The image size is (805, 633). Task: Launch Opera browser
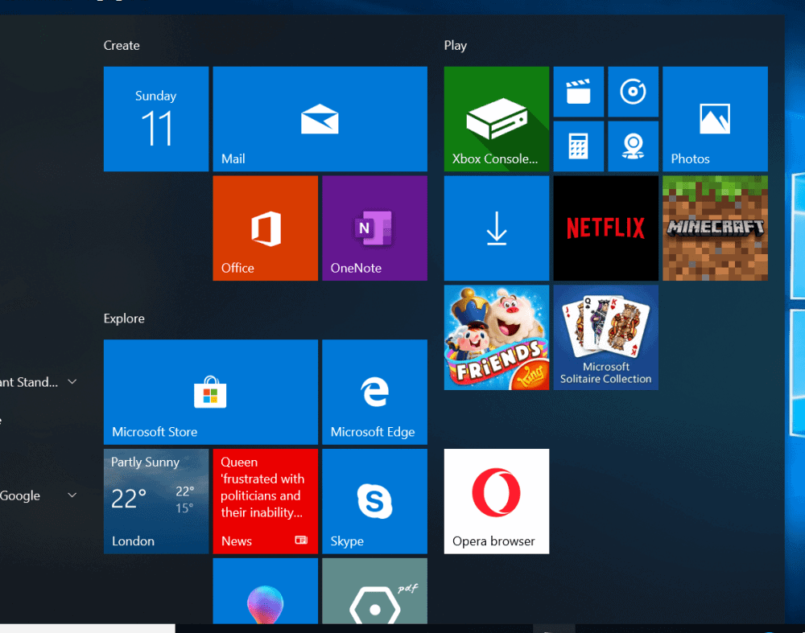pyautogui.click(x=496, y=501)
